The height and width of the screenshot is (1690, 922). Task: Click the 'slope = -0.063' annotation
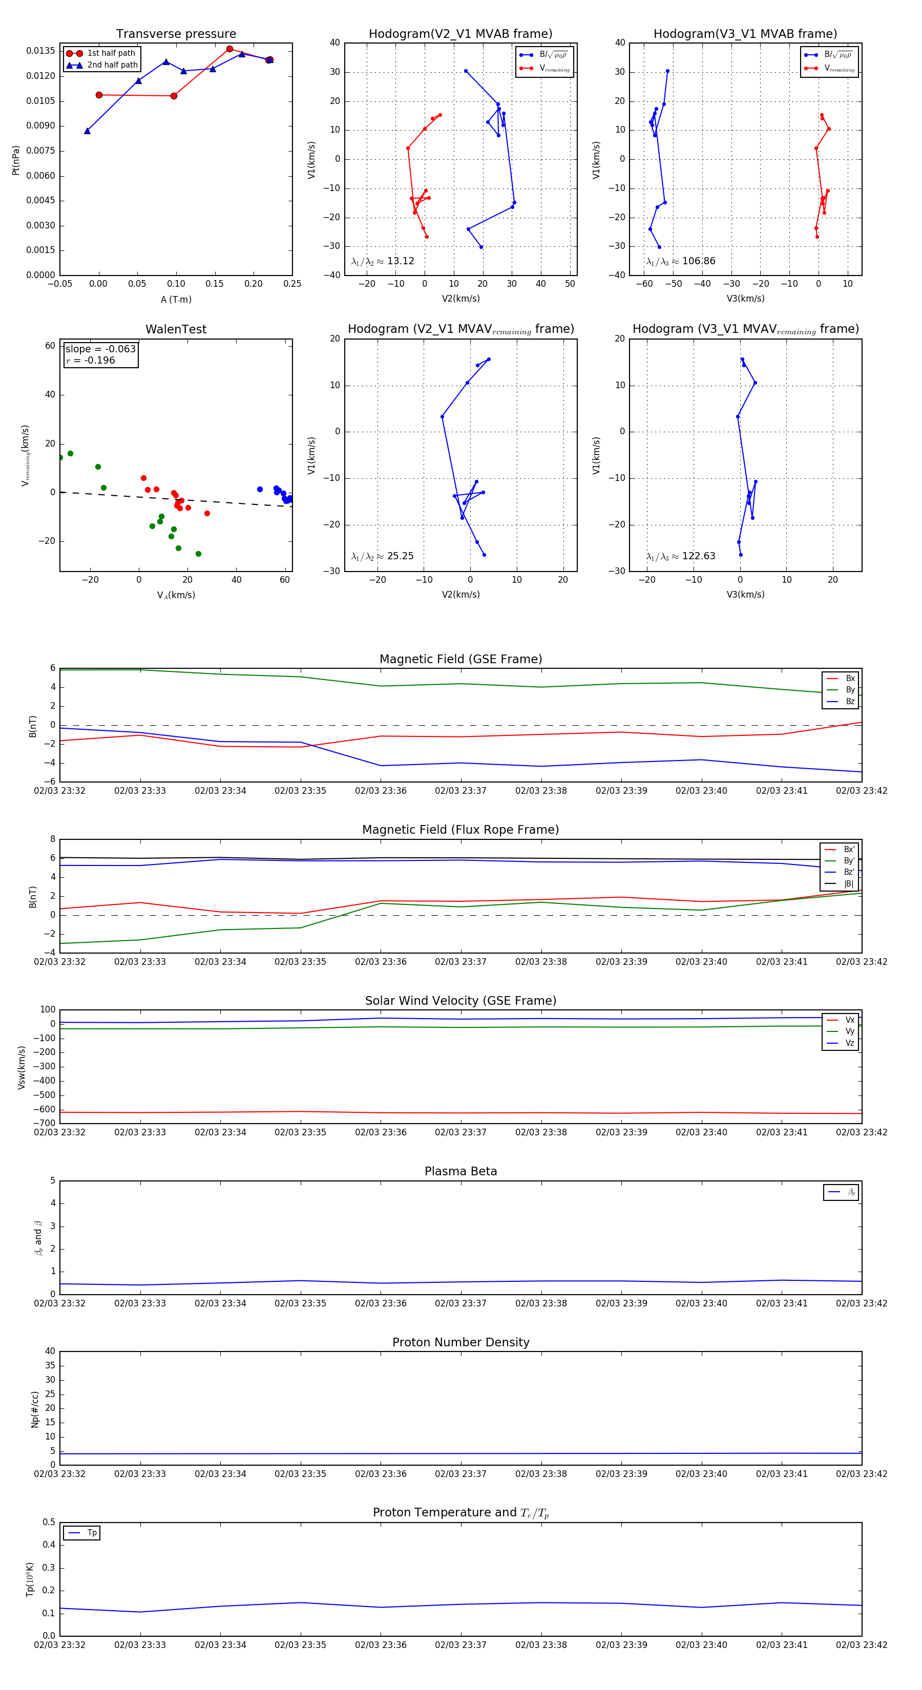pos(100,349)
